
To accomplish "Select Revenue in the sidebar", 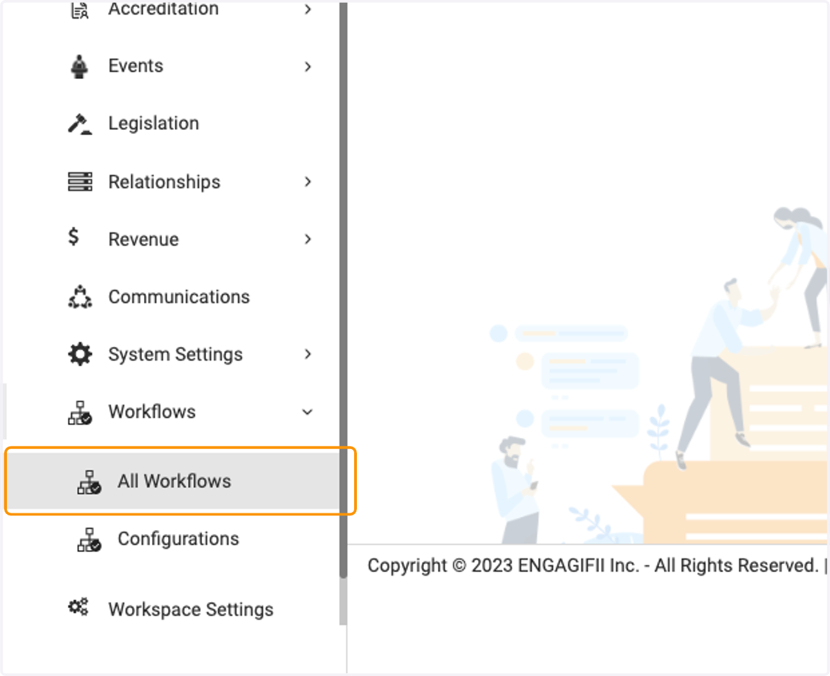I will (143, 239).
